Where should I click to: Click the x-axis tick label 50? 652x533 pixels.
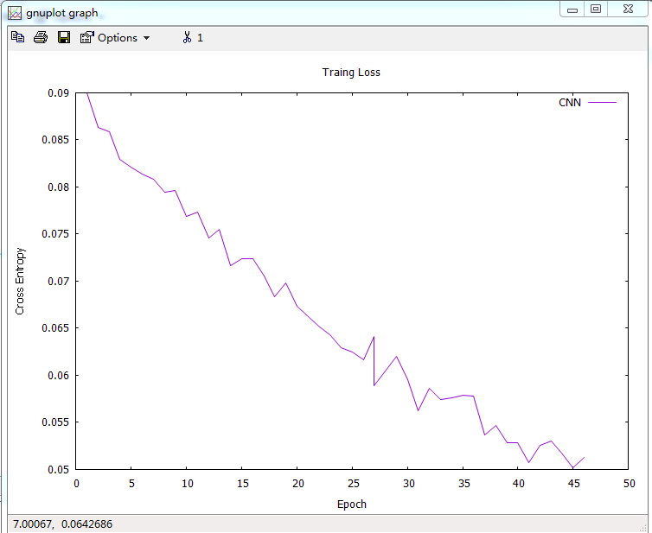630,484
